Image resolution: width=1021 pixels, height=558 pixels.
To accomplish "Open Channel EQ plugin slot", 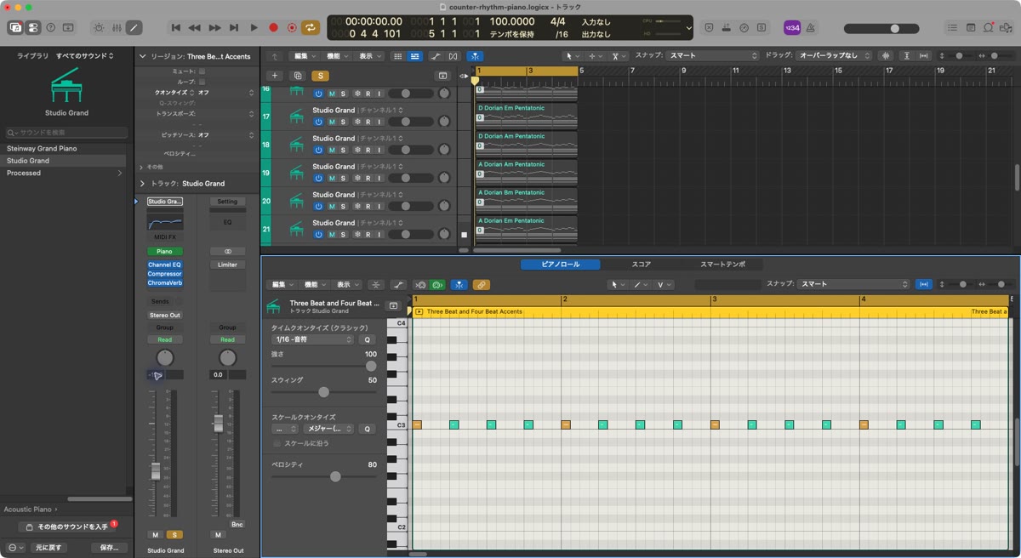I will (165, 265).
